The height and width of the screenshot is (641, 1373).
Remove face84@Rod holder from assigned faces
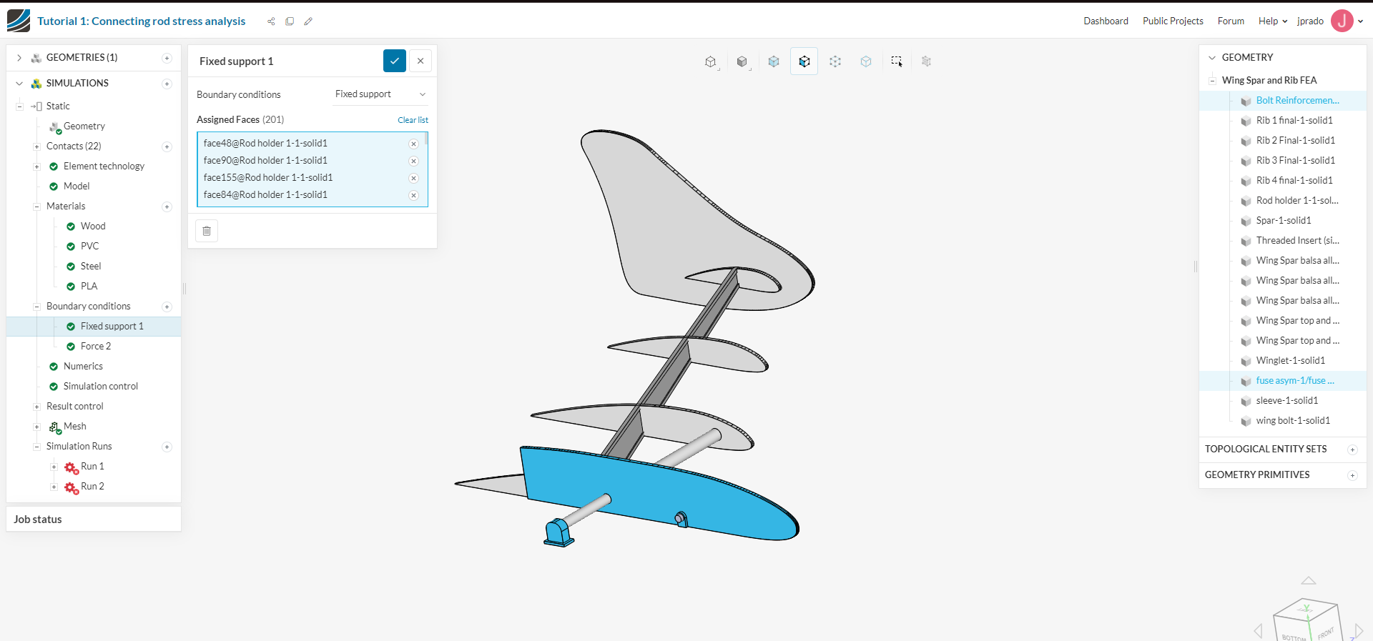(x=413, y=195)
